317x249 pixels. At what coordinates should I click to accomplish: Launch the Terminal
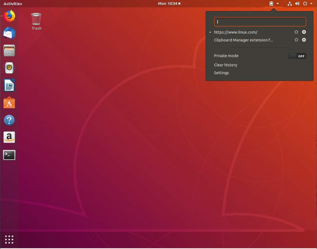click(x=9, y=155)
